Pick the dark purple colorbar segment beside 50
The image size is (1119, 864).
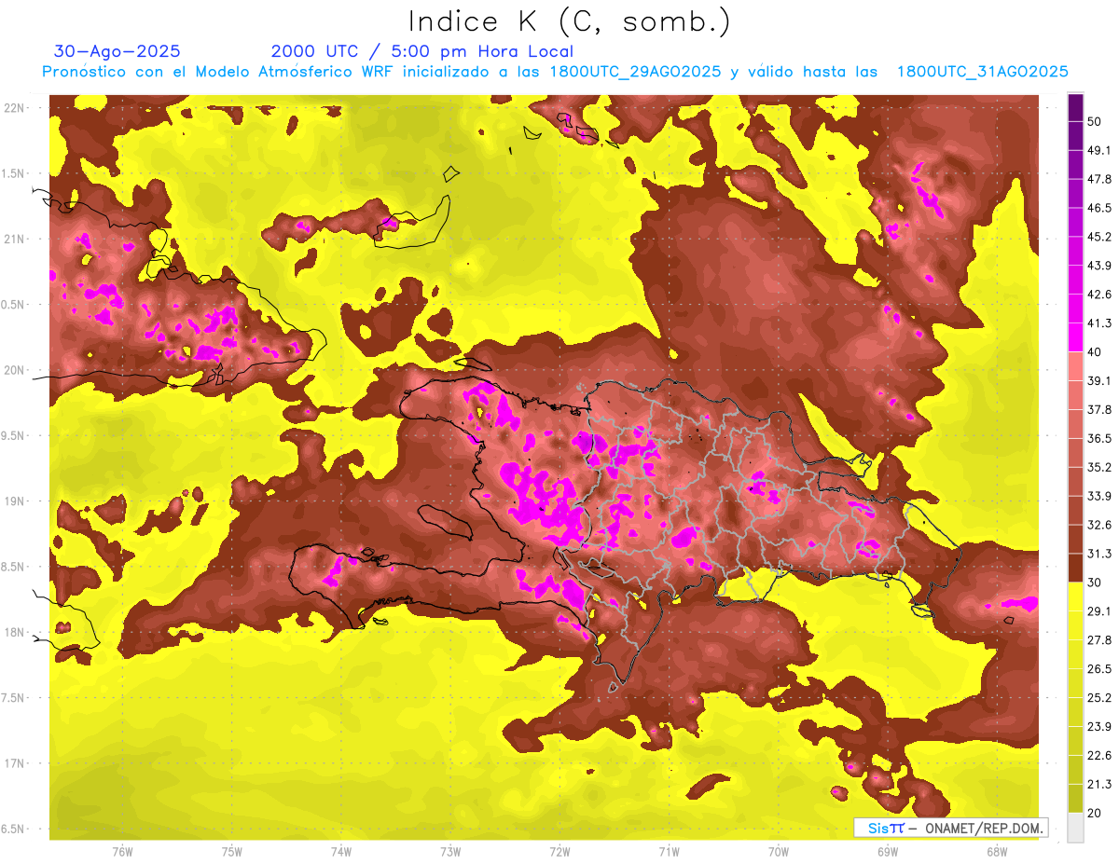pos(1075,107)
